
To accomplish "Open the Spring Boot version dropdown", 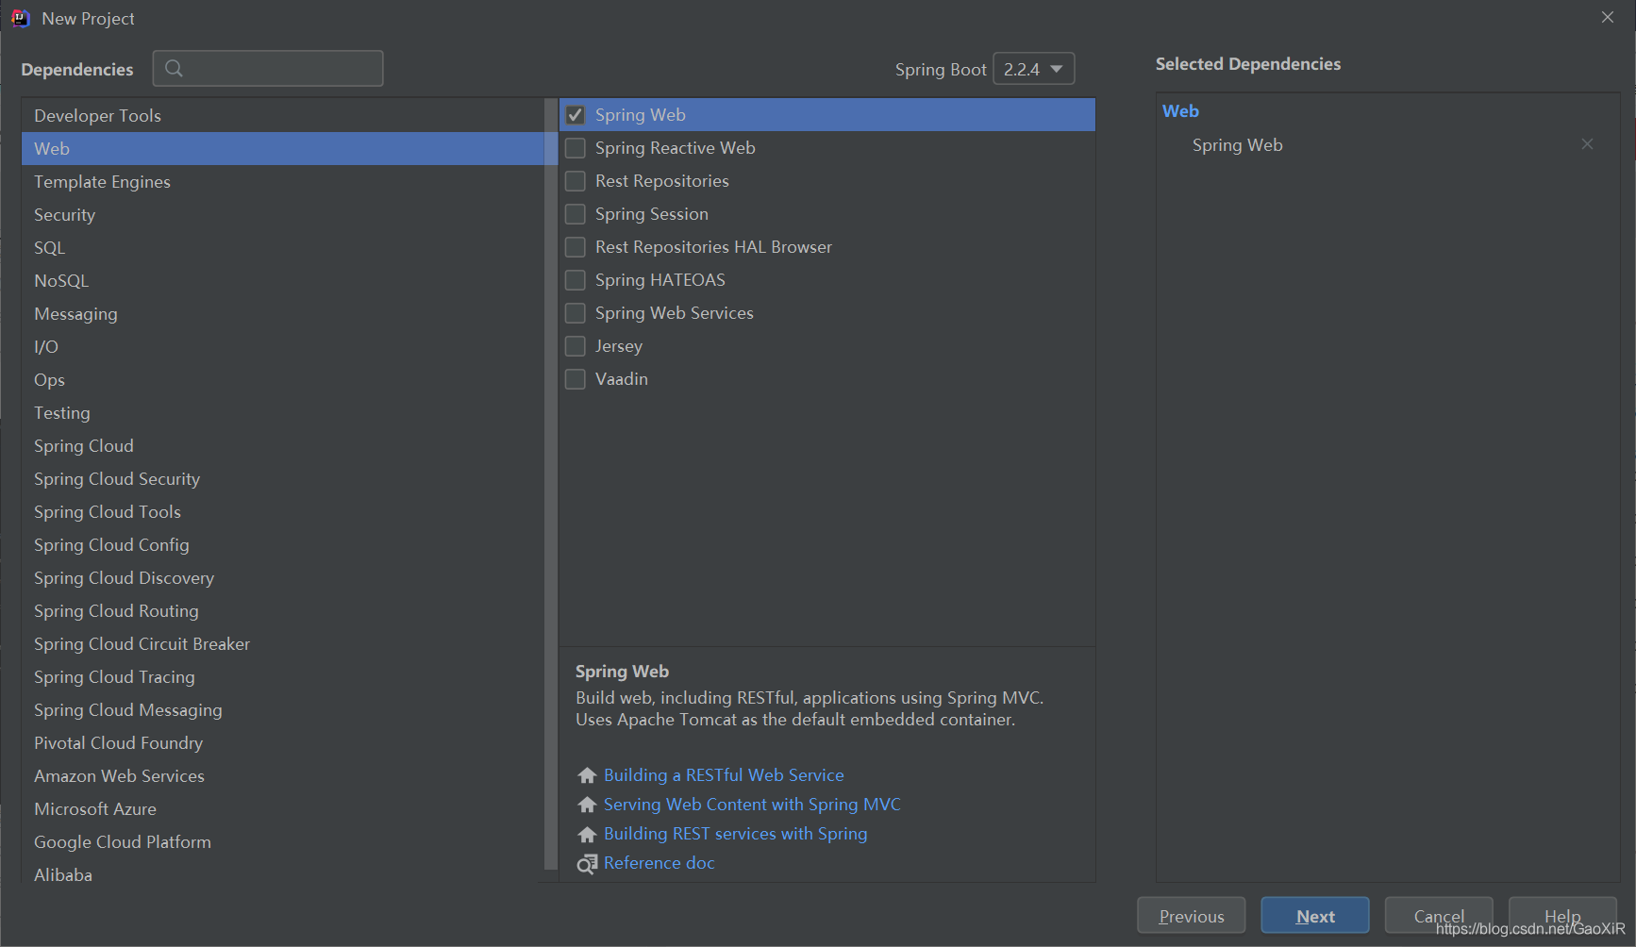I will pos(1033,69).
